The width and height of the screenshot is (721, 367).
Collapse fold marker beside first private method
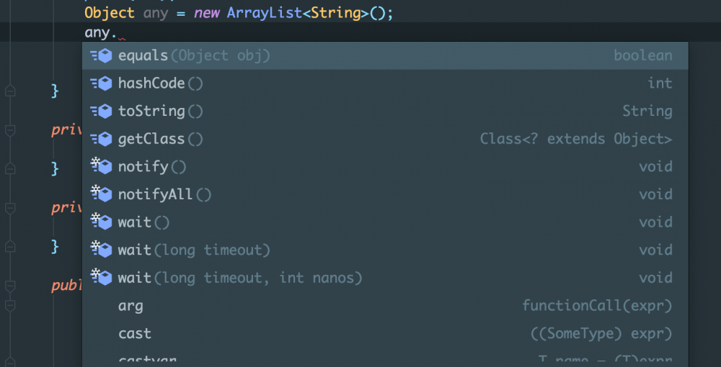10,131
